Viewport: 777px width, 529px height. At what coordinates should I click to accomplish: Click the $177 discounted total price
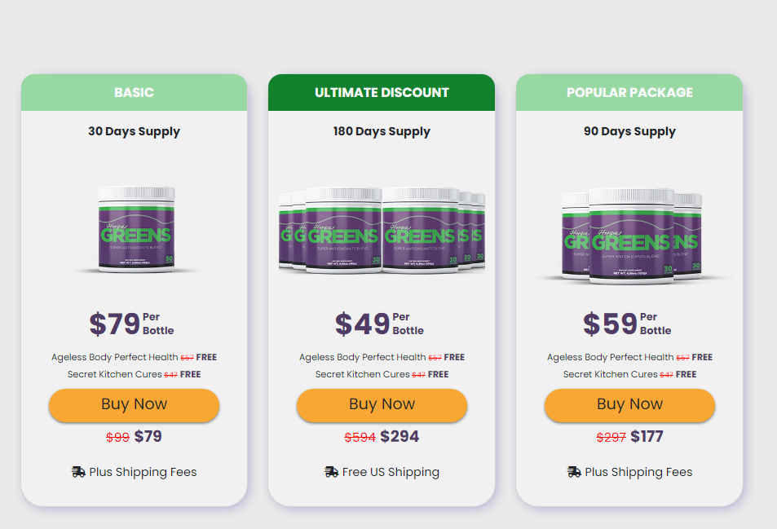point(647,436)
